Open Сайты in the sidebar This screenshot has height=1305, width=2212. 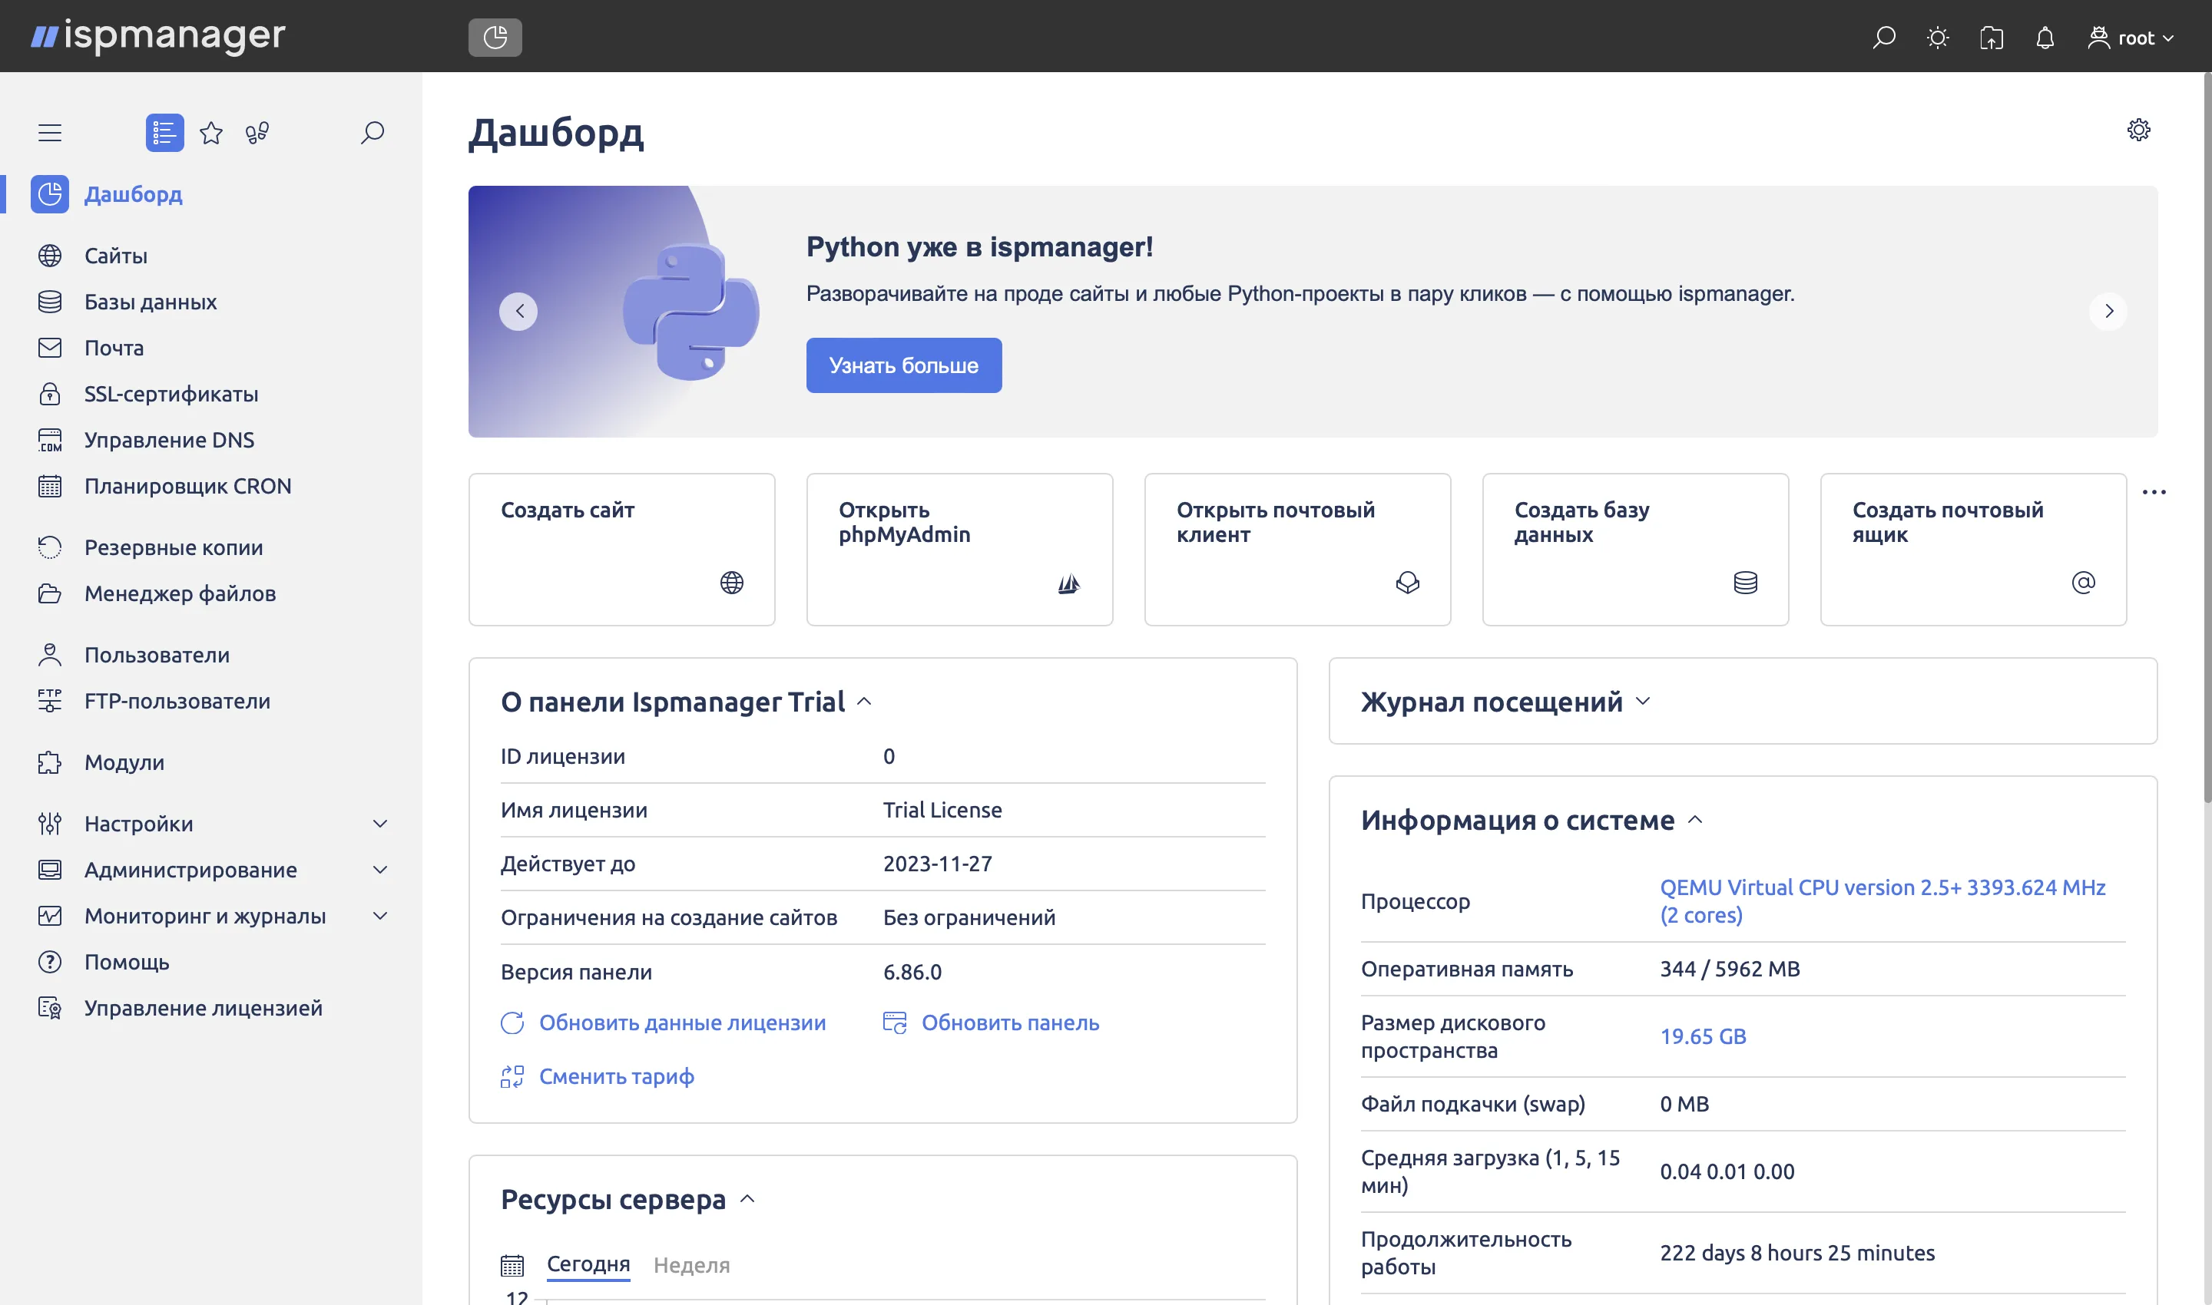pos(115,256)
